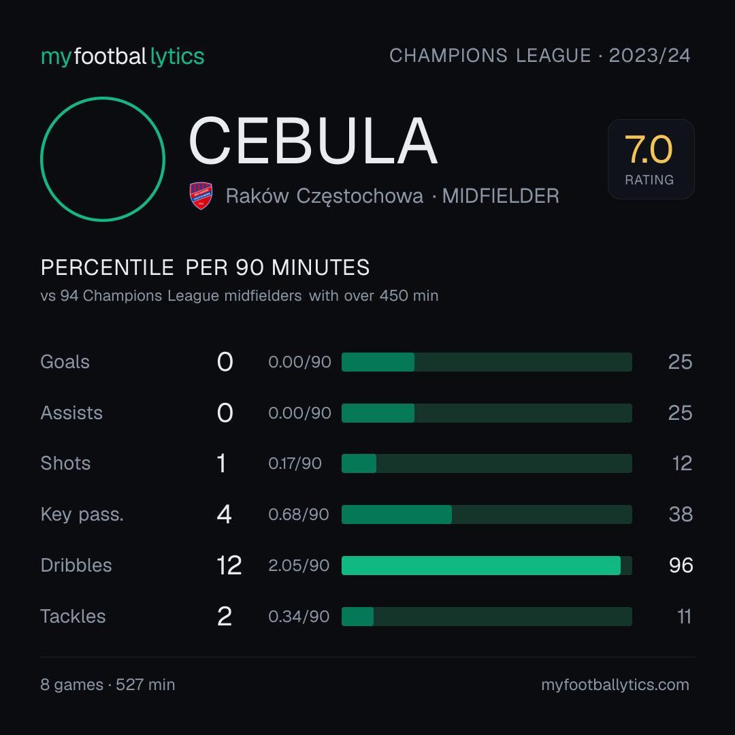Viewport: 735px width, 735px height.
Task: Click the myfootballytics logo
Action: [122, 56]
